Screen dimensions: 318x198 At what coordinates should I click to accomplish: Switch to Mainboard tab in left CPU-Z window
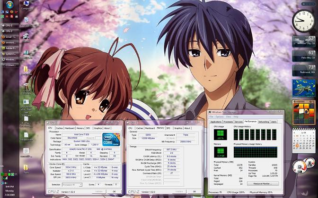click(70, 128)
